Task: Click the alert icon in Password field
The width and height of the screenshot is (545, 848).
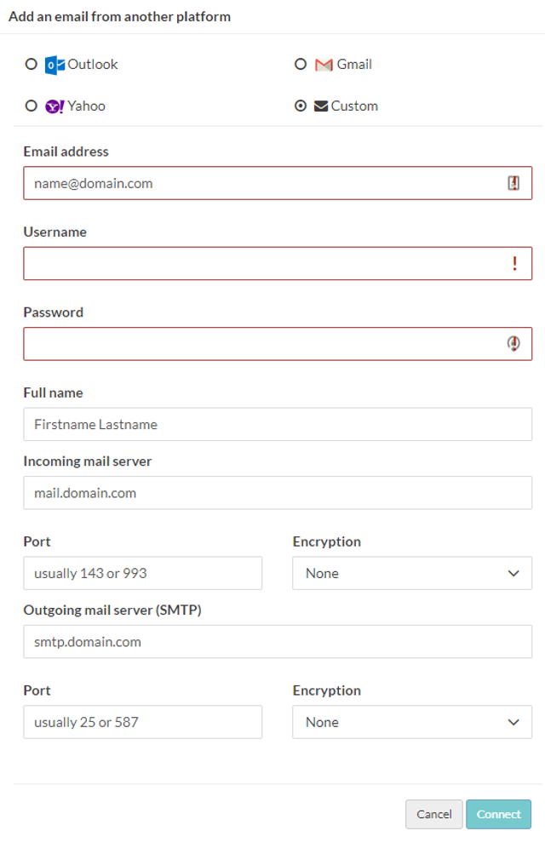Action: click(513, 343)
